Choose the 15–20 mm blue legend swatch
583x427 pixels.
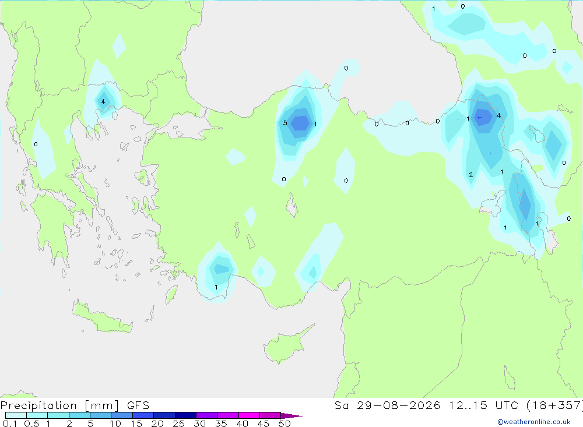coord(143,415)
